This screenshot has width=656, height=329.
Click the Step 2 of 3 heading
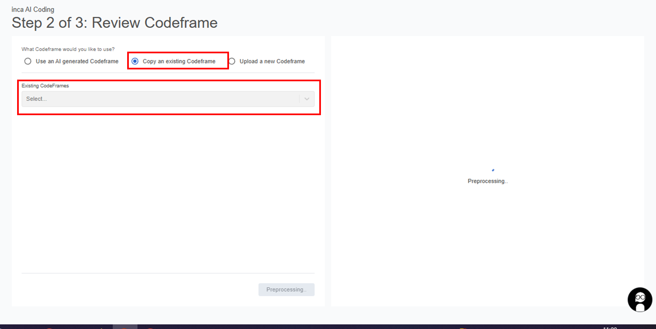point(114,23)
